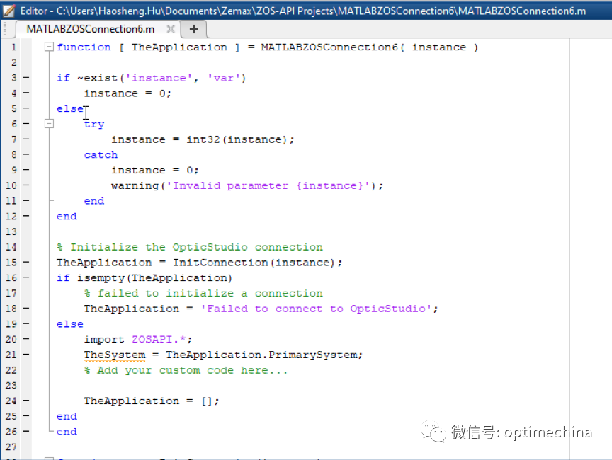The image size is (612, 460).
Task: Place cursor on 'instance = 0;' line 4
Action: coord(127,93)
